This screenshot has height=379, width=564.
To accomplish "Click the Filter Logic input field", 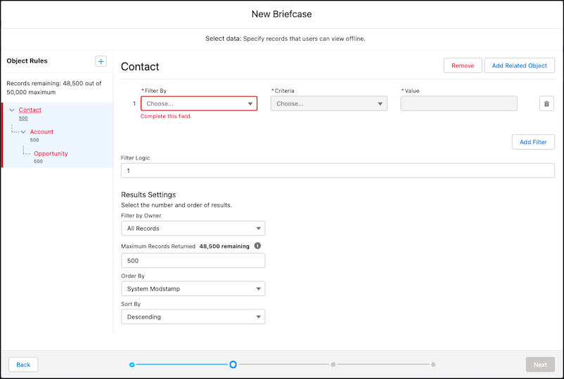I will tap(338, 171).
